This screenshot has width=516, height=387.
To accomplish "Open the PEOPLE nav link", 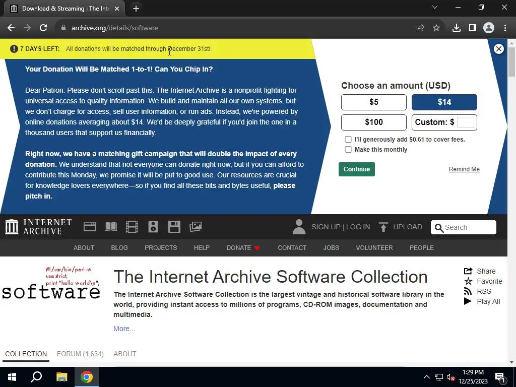I will tap(422, 248).
